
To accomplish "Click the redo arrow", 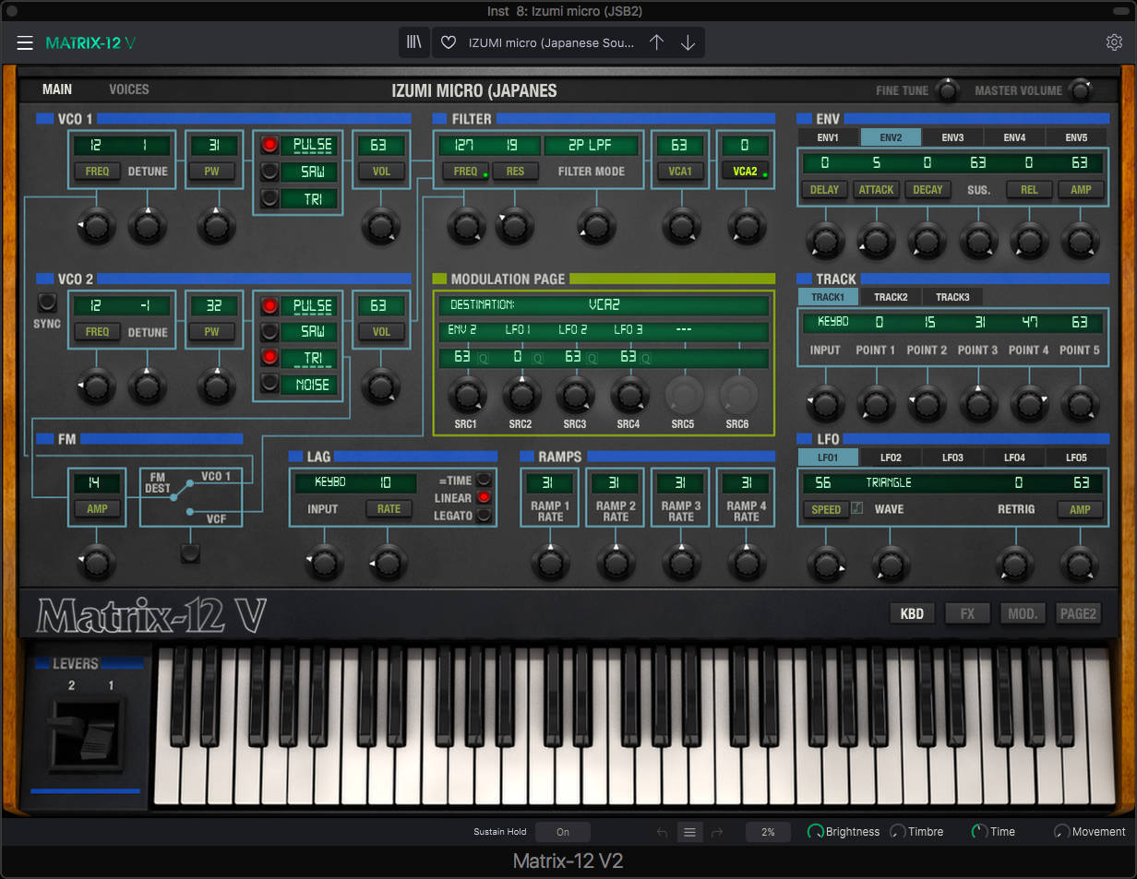I will (717, 832).
